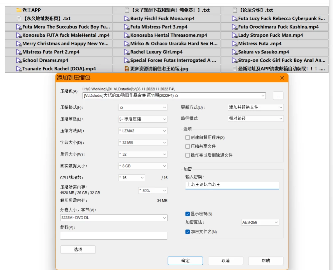Click the 选项 button below 参数
This screenshot has width=333, height=270.
[x=78, y=250]
